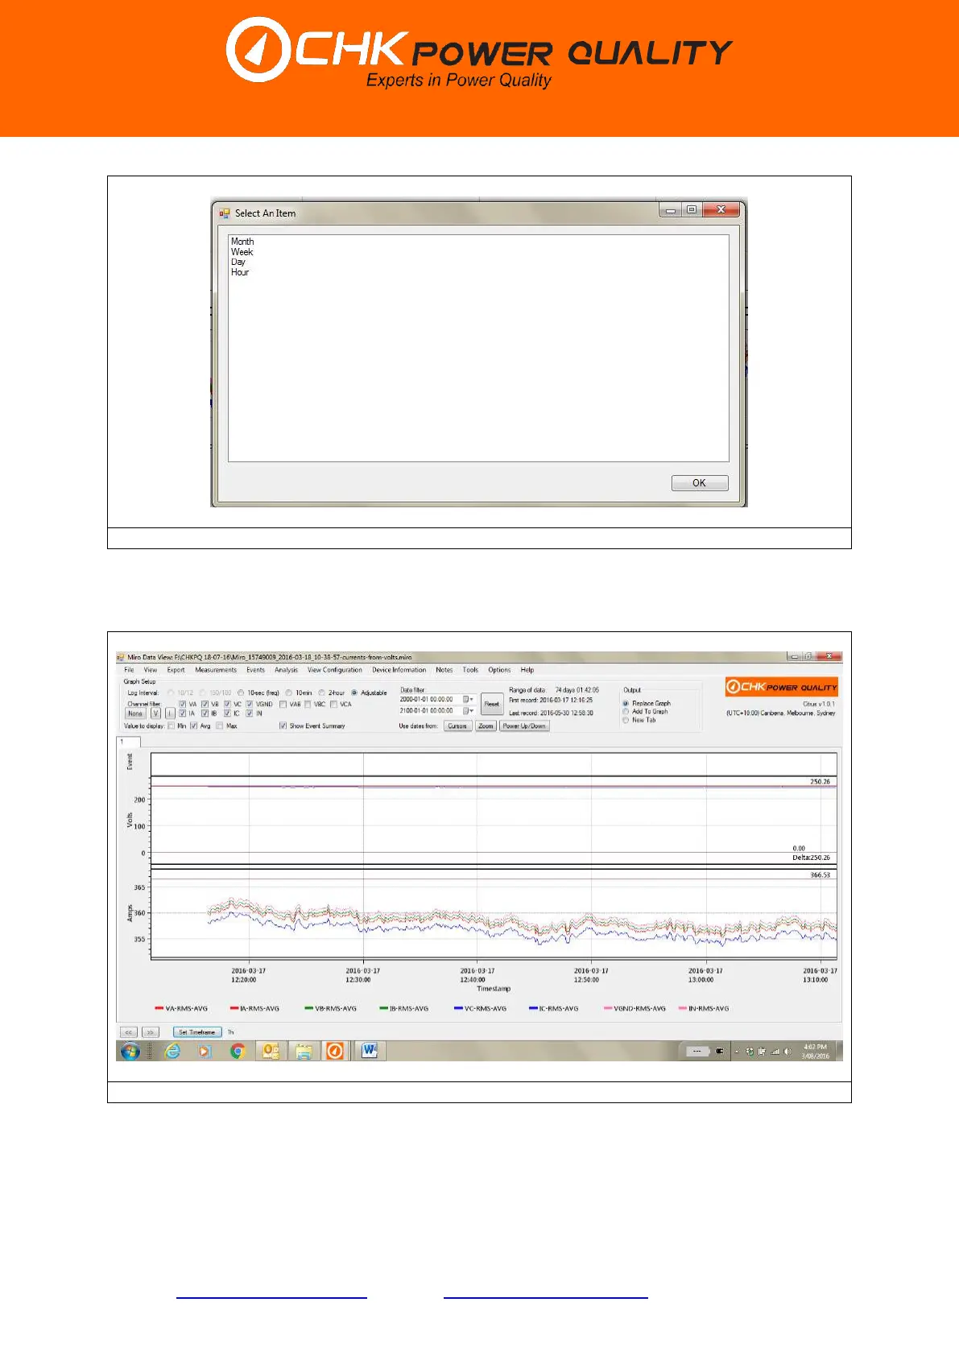
Task: Click the V channel filter button
Action: pos(156,713)
